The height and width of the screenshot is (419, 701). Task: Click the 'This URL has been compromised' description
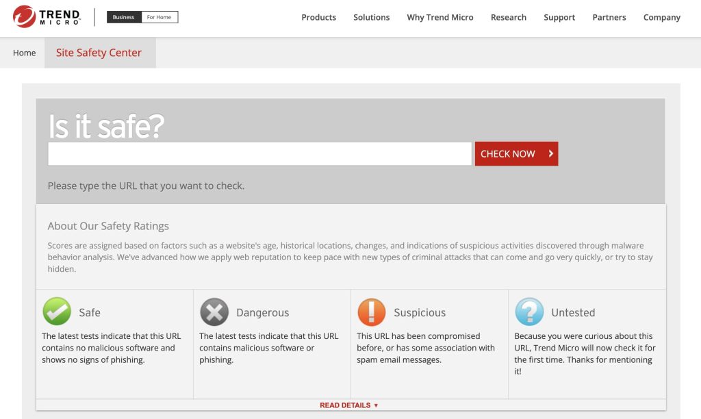click(x=426, y=348)
